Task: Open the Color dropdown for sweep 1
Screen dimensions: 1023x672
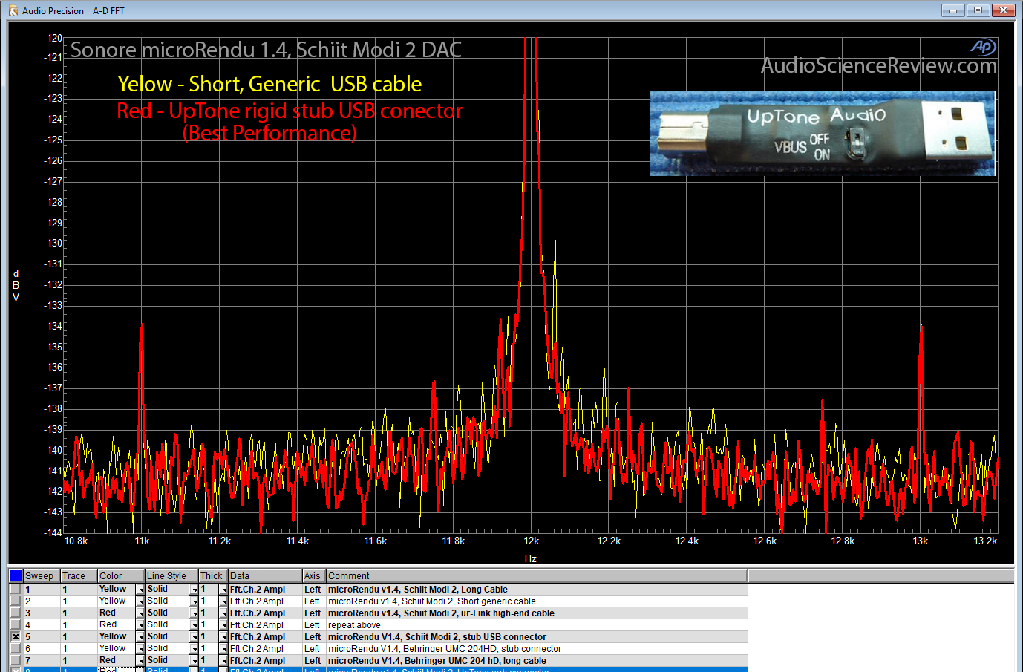Action: [x=140, y=589]
